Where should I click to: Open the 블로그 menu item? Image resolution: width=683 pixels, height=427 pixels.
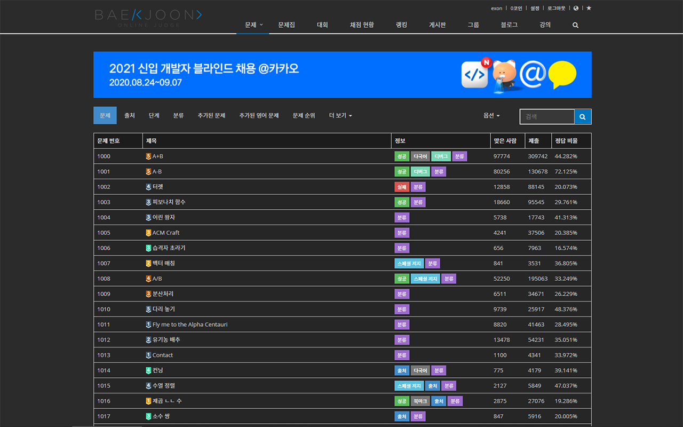pyautogui.click(x=509, y=25)
